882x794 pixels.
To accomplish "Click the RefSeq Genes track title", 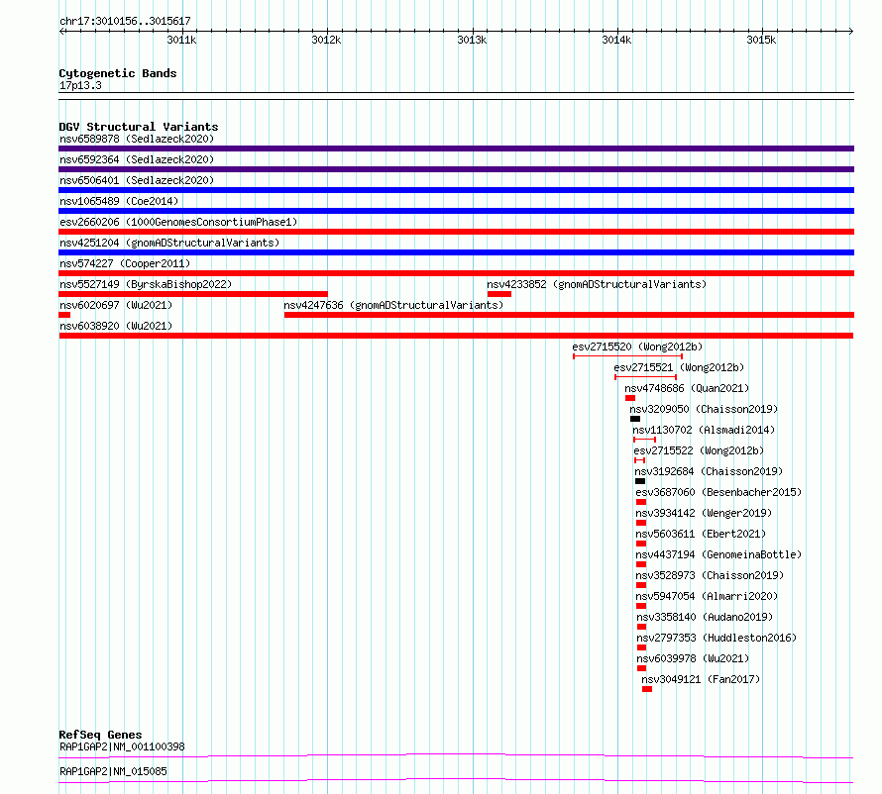I will 100,735.
